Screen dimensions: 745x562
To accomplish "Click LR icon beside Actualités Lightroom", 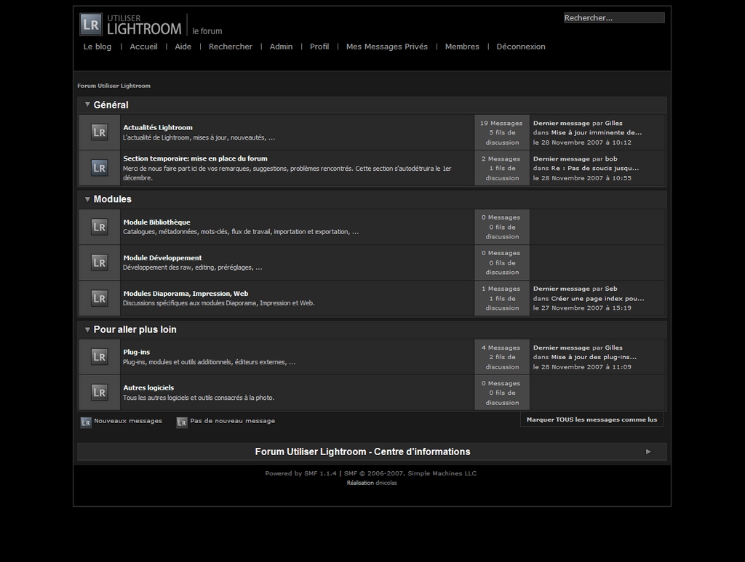I will click(99, 132).
